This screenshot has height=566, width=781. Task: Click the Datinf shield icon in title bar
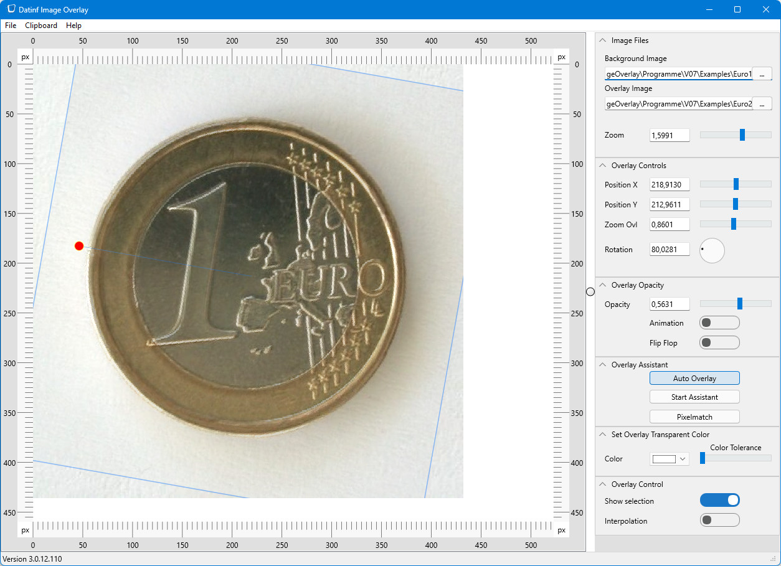(9, 9)
